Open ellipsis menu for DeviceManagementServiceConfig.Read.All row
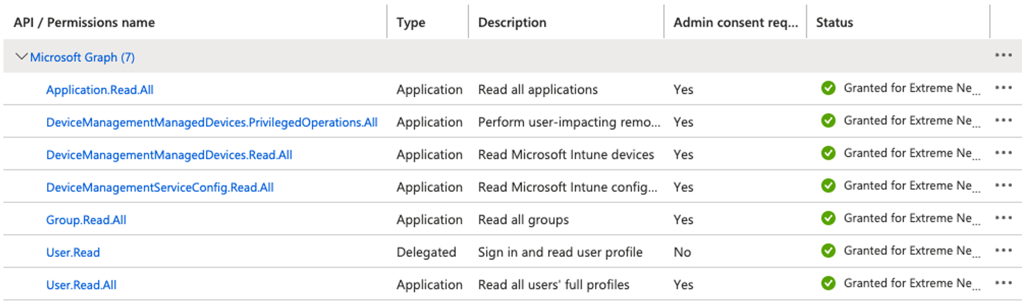The width and height of the screenshot is (1036, 303). coord(1003,186)
